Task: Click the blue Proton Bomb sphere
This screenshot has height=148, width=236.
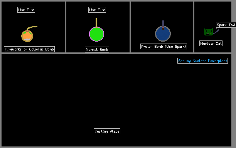Action: coord(163,34)
